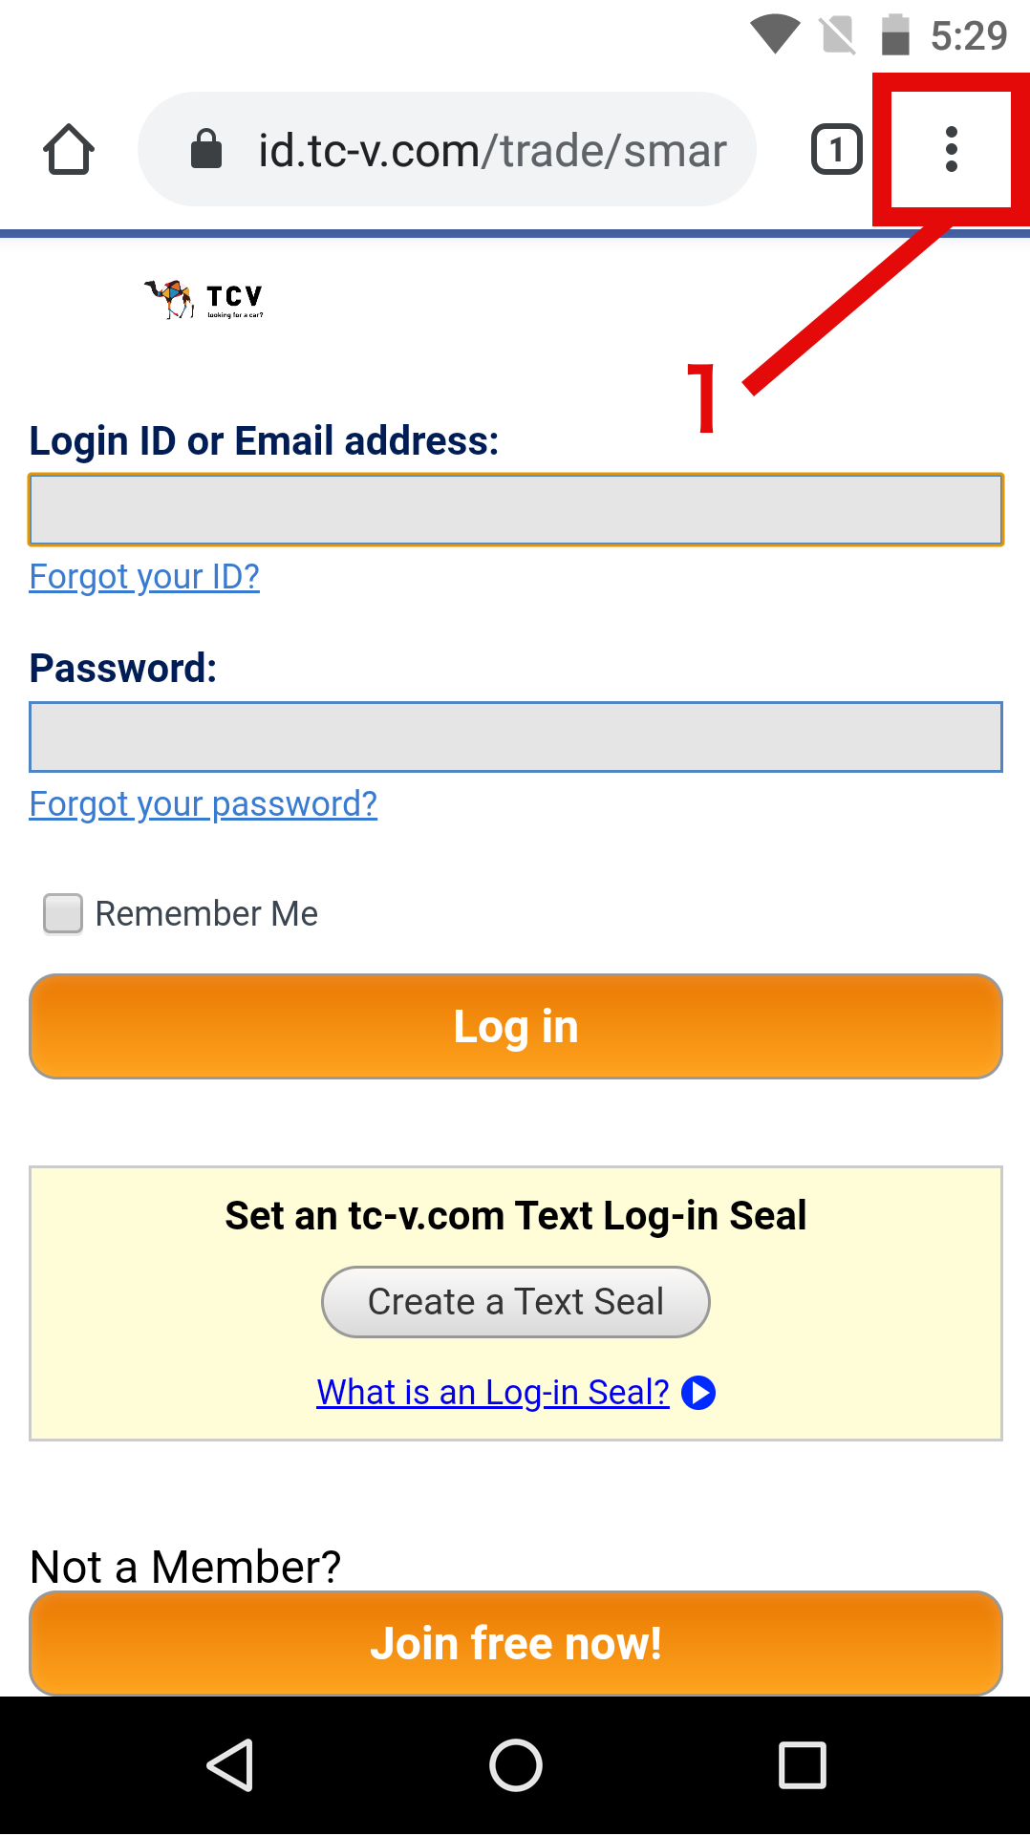This screenshot has width=1030, height=1836.
Task: Focus the Login ID or Email field
Action: click(x=516, y=510)
